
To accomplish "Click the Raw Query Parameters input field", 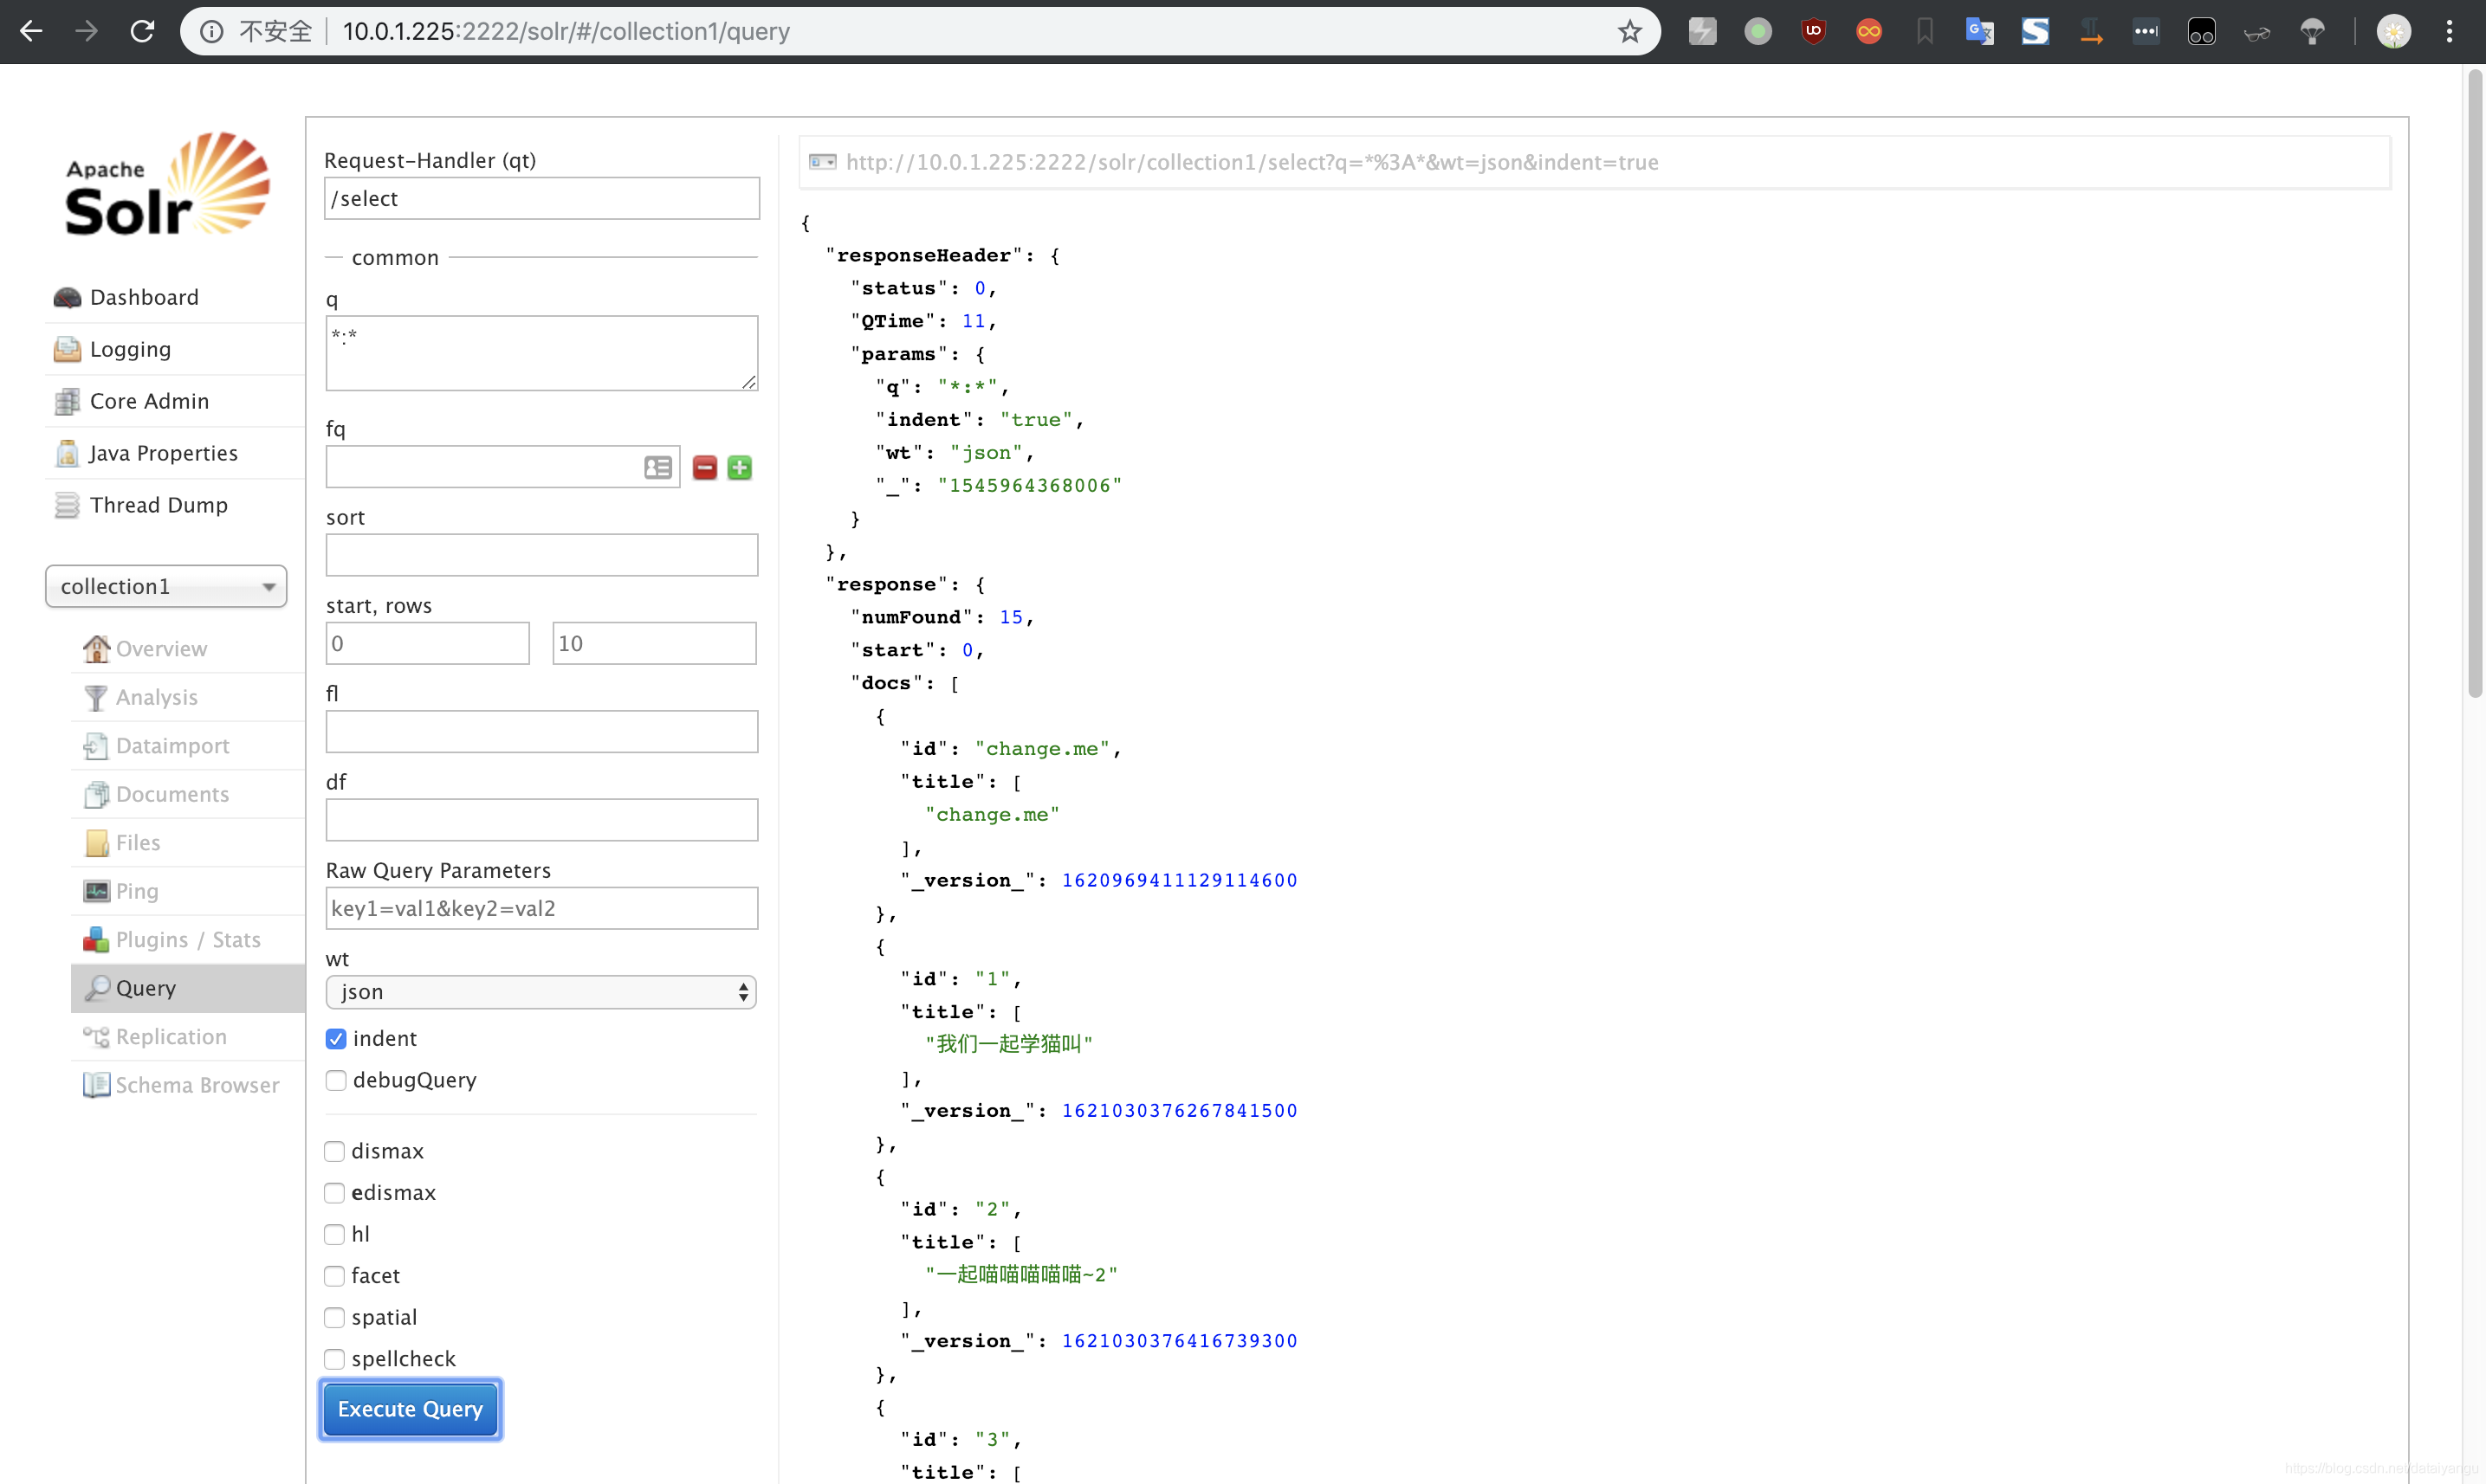I will pyautogui.click(x=541, y=908).
